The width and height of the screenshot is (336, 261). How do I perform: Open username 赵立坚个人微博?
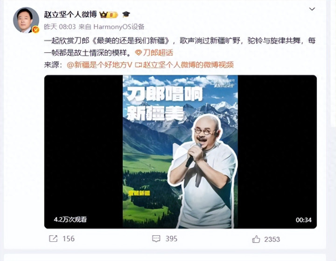click(70, 14)
